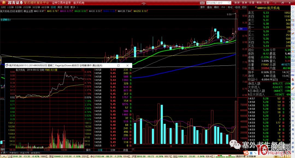Select the 30分钟 period
The image size is (295, 158).
click(36, 7)
